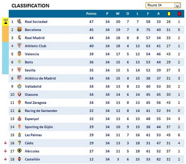Click the Athletic Club crest icon
Image resolution: width=186 pixels, height=164 pixels.
tap(19, 46)
